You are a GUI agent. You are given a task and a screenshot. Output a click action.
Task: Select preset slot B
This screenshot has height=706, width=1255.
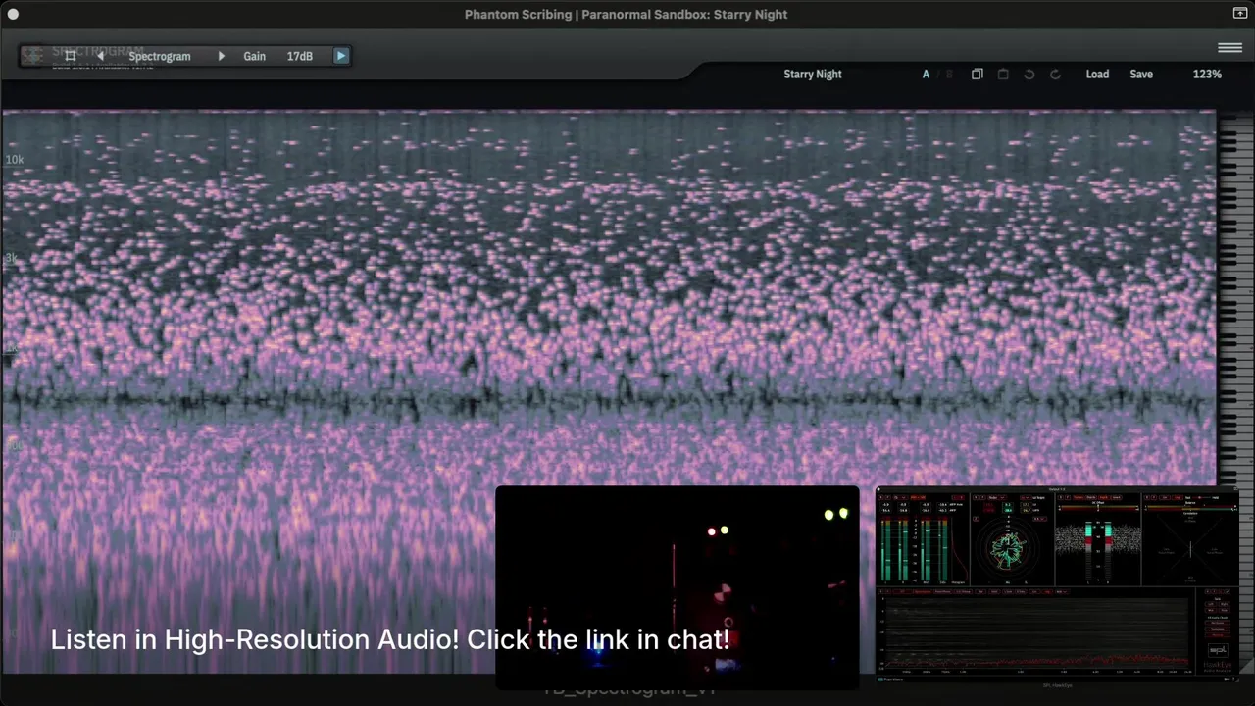point(948,75)
